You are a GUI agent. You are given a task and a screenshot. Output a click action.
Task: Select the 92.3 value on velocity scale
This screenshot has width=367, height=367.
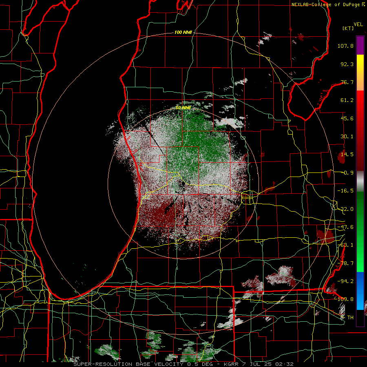pyautogui.click(x=347, y=64)
